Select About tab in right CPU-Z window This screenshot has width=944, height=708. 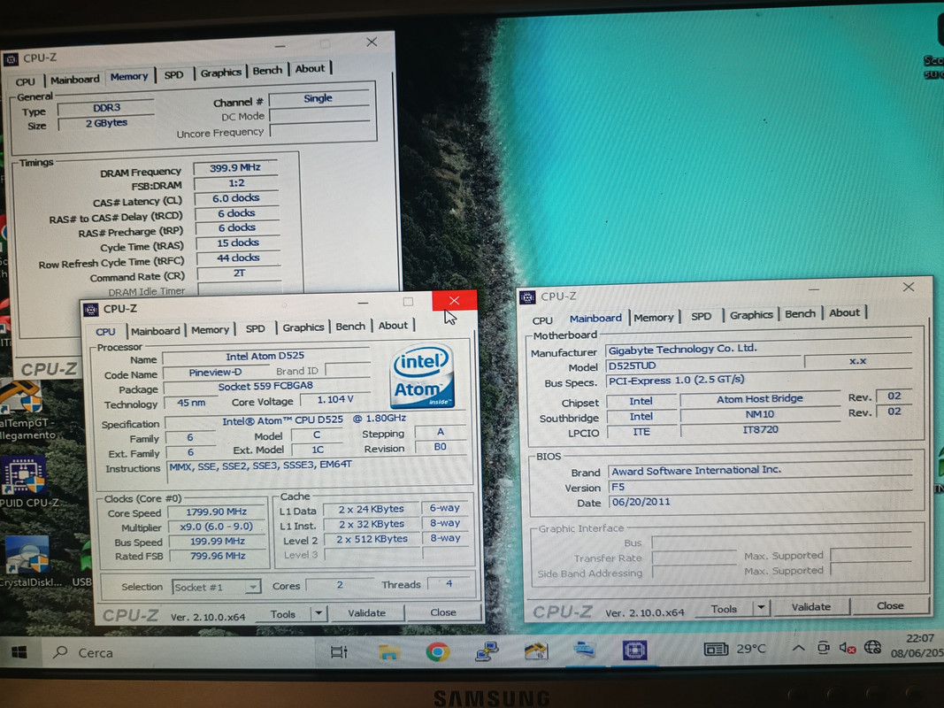coord(844,312)
